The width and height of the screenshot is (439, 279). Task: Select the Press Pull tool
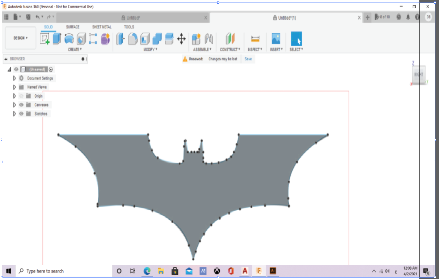tap(121, 39)
